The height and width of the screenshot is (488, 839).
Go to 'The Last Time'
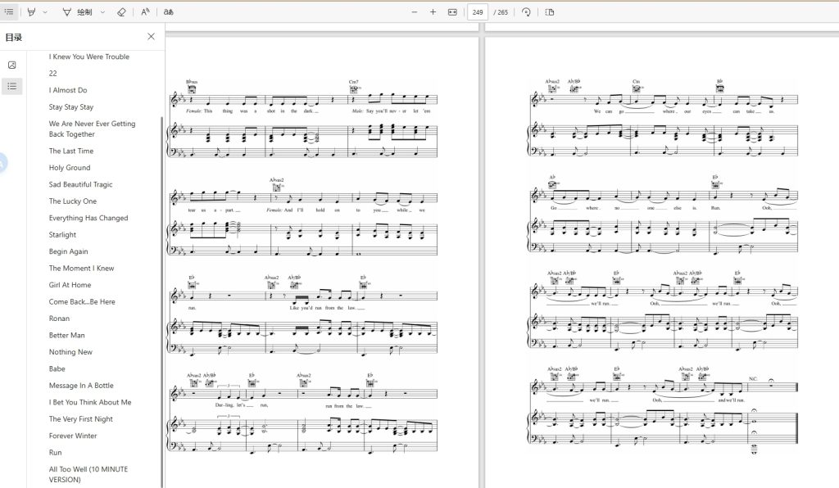tap(71, 151)
